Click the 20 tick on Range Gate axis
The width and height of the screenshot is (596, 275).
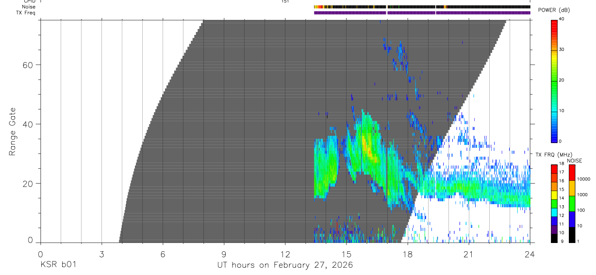pyautogui.click(x=27, y=184)
